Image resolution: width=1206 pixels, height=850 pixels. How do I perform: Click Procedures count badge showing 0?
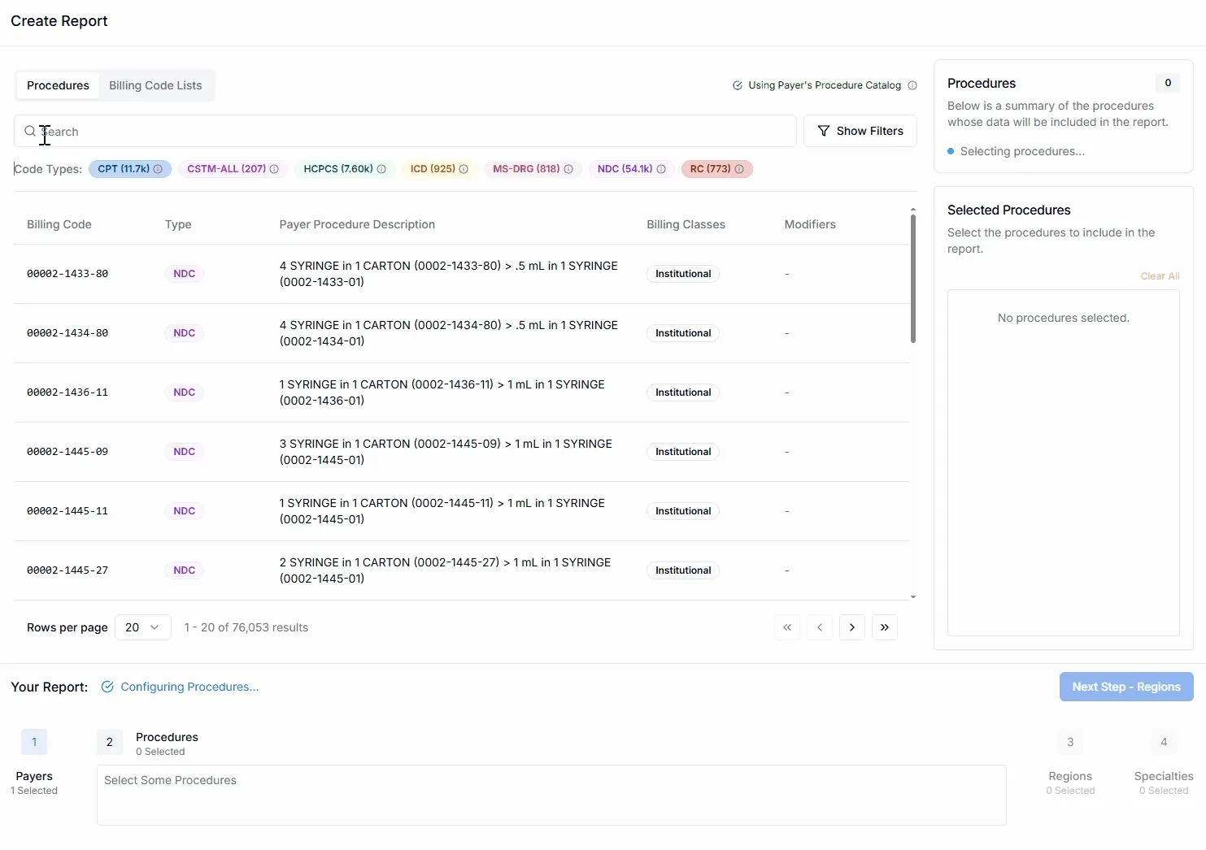coord(1168,83)
